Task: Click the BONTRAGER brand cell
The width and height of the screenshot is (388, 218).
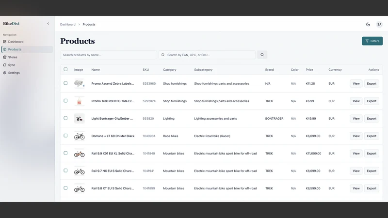Action: (x=274, y=119)
